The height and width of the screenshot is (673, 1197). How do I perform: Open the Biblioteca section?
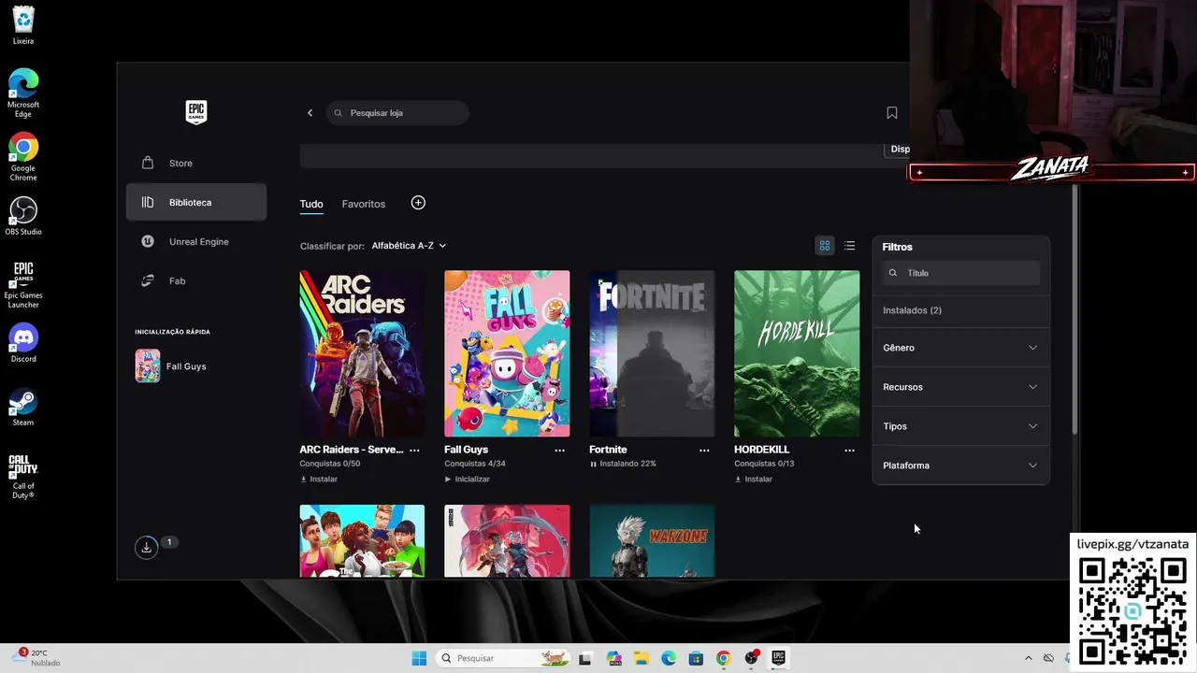(196, 202)
